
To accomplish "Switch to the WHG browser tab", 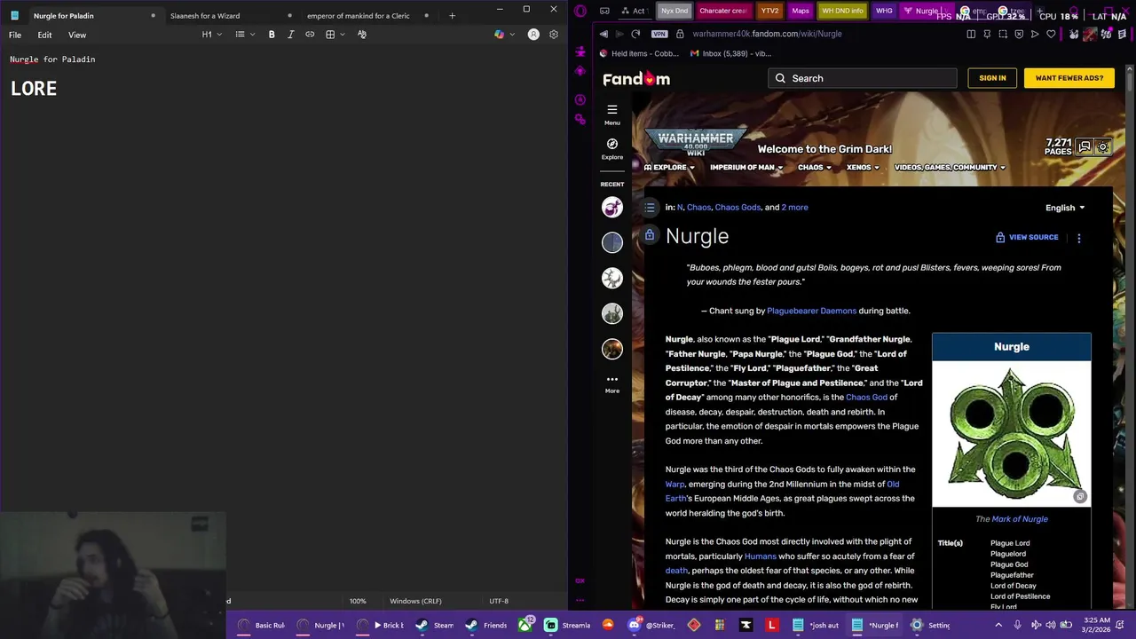I will pos(884,11).
